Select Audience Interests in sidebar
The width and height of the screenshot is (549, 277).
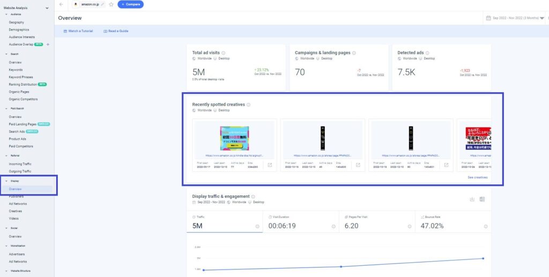point(21,37)
